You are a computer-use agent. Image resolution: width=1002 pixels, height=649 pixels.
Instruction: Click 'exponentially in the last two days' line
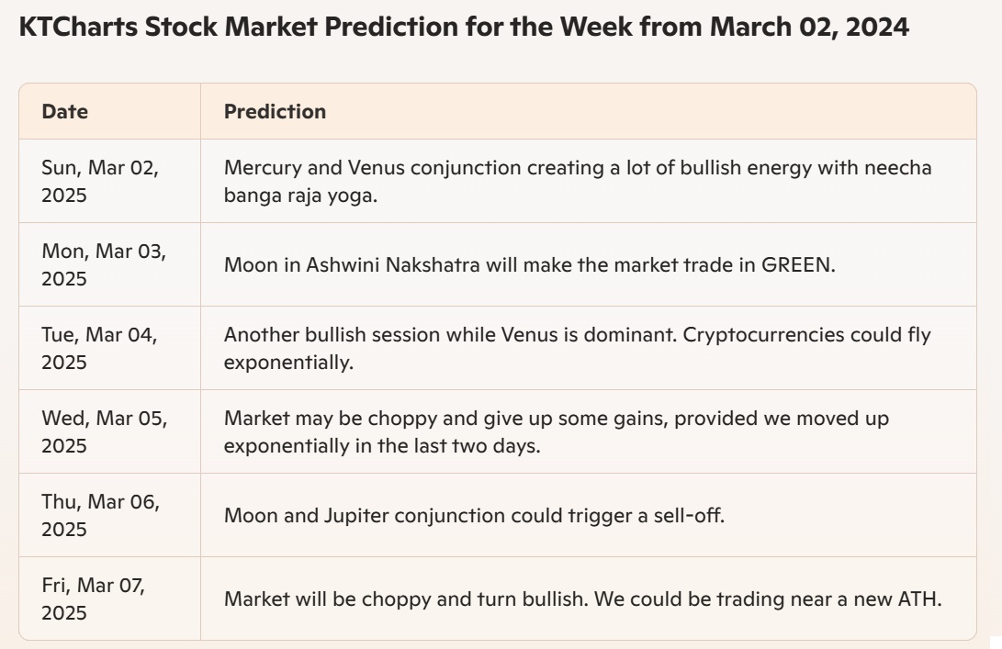(382, 446)
